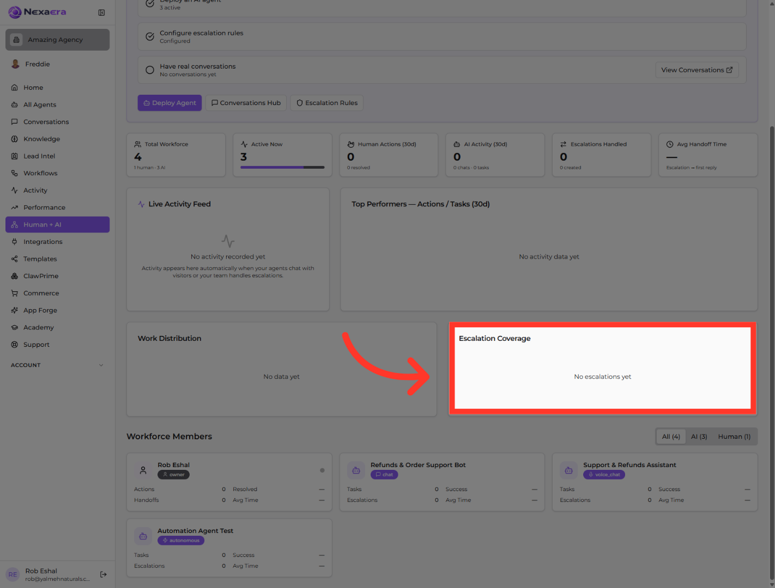Click the 'autonomous' badge on Automation Agent

point(181,541)
